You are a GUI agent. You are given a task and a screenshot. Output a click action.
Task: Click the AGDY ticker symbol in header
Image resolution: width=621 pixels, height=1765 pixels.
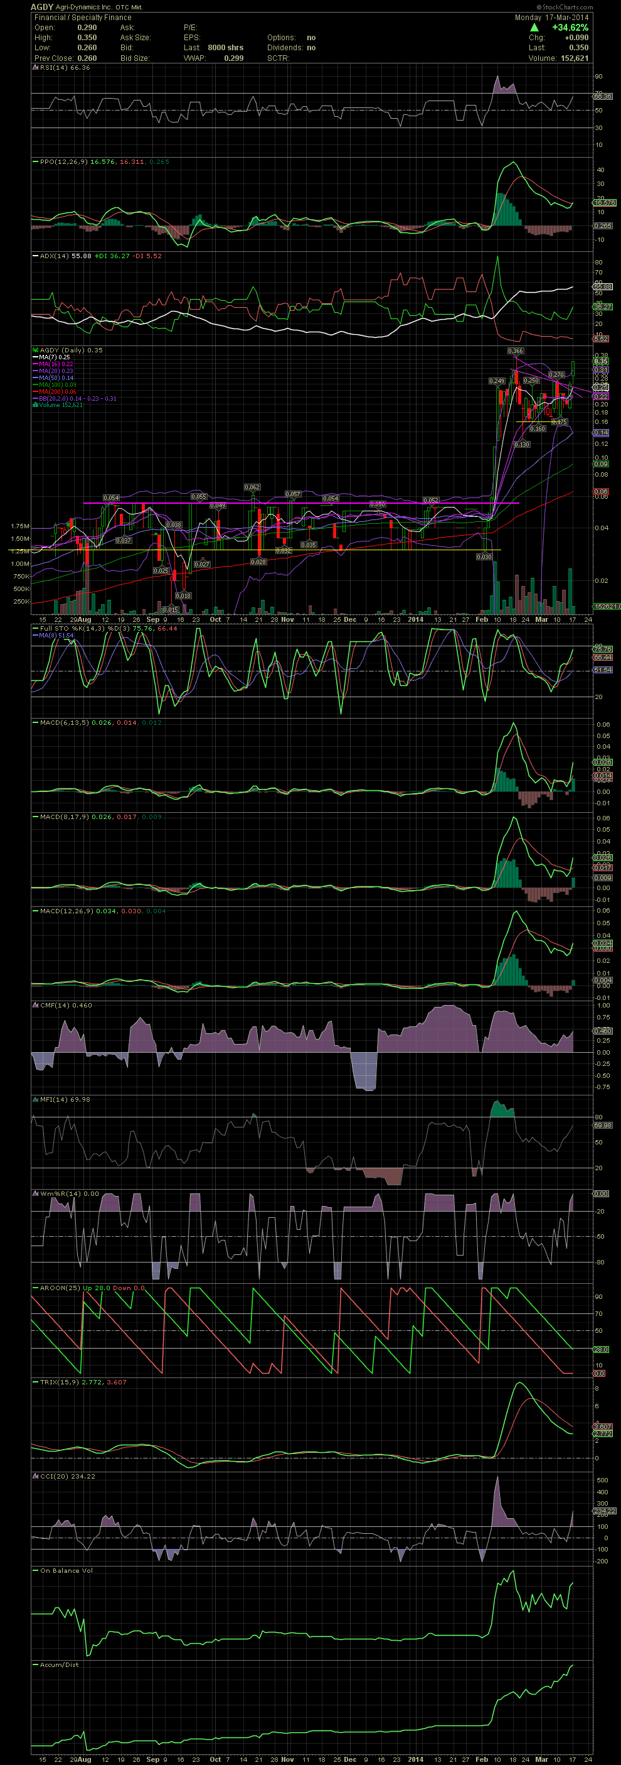click(x=43, y=7)
